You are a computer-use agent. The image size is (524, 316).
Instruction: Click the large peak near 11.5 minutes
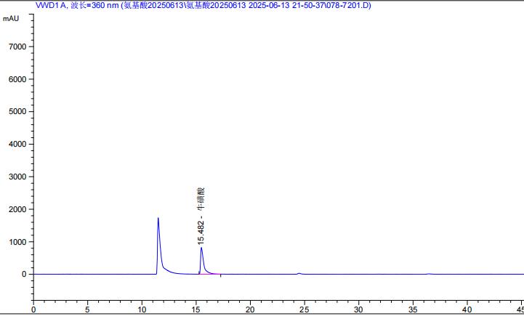(x=158, y=219)
